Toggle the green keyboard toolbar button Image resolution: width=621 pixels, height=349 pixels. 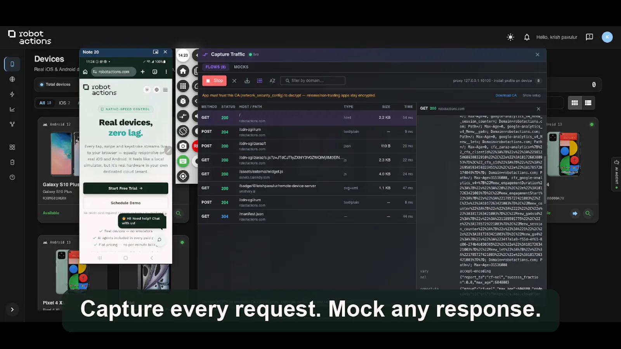[x=183, y=161]
